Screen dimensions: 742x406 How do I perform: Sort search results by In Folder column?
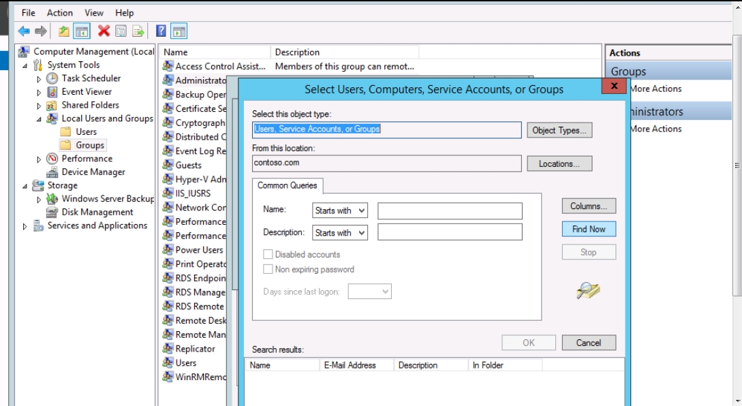click(505, 365)
